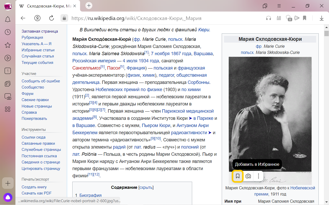Bookmark page from address bar

pos(305,18)
